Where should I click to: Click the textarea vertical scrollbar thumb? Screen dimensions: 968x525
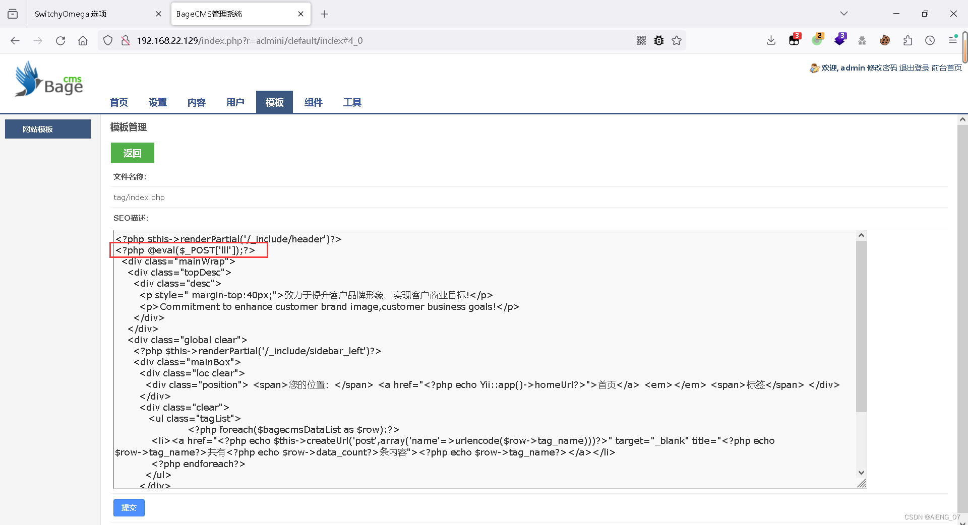861,326
